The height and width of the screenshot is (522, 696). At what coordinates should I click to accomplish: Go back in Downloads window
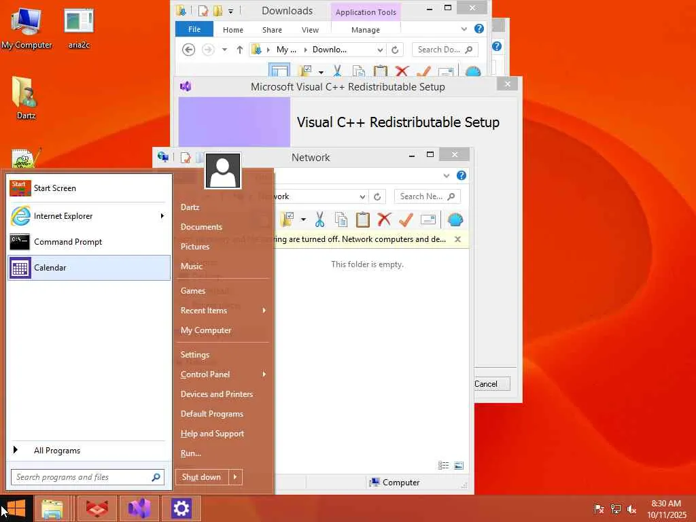pyautogui.click(x=189, y=50)
